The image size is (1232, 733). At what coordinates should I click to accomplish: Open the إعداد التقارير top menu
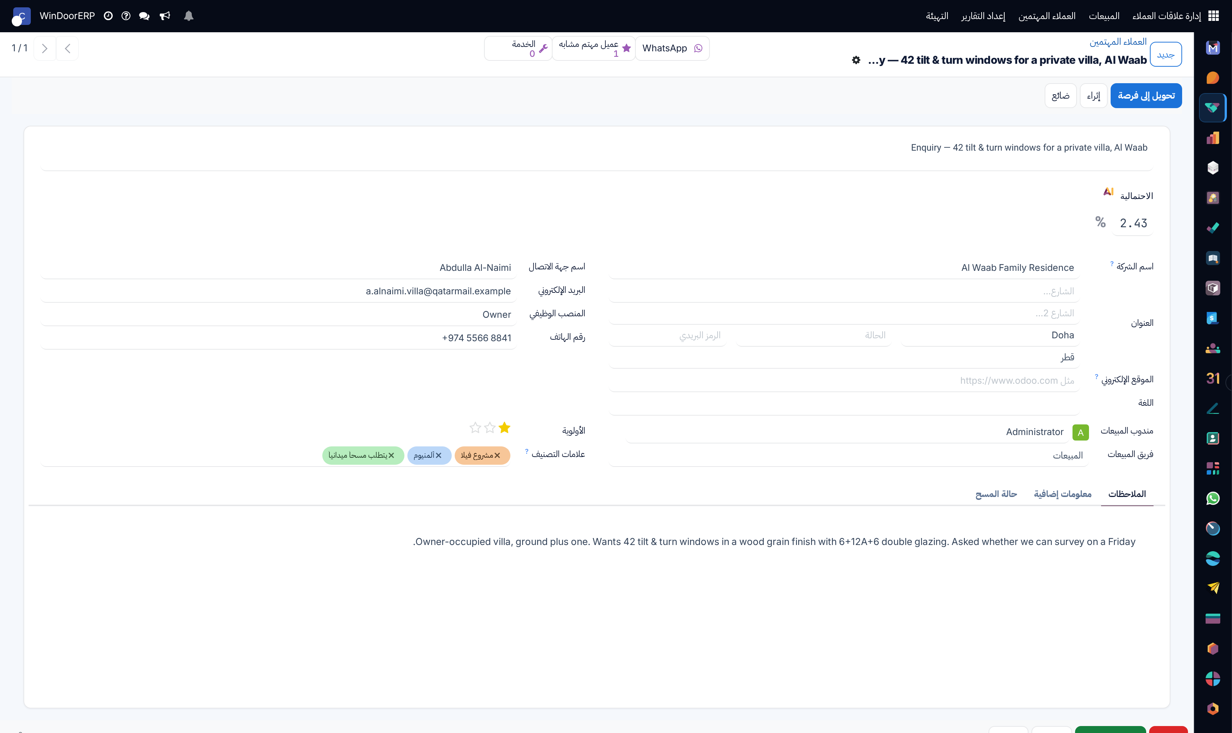click(x=983, y=16)
